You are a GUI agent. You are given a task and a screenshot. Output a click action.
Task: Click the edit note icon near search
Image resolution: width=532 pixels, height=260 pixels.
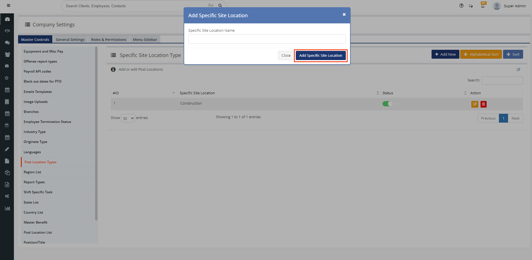(518, 70)
